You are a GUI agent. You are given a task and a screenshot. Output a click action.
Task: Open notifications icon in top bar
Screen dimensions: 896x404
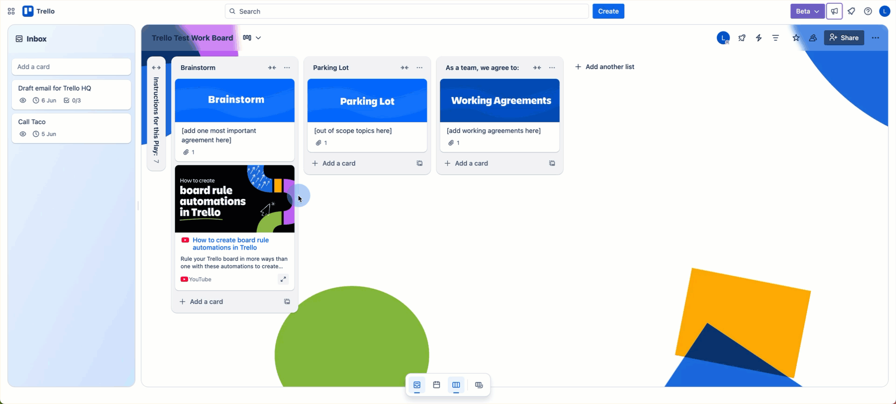point(851,11)
